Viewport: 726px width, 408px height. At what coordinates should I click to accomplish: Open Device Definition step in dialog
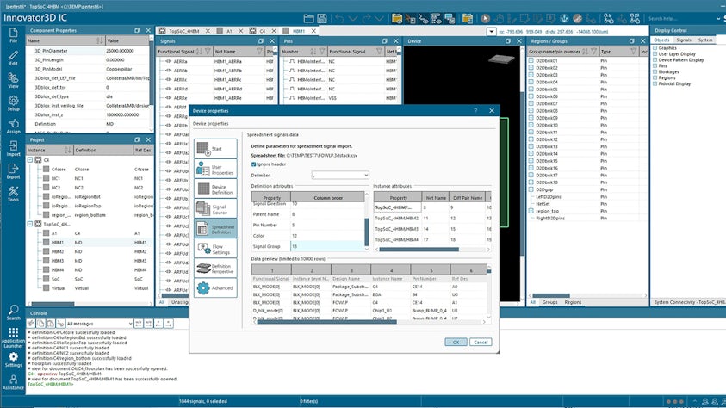[x=215, y=189]
